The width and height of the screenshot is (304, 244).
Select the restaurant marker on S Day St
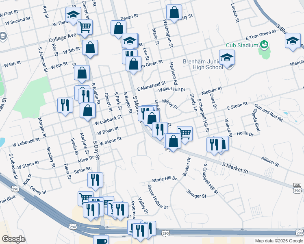[95, 180]
